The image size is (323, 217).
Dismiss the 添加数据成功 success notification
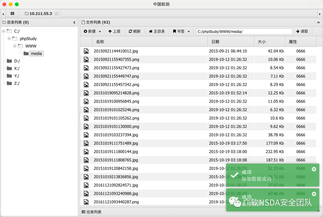point(314,169)
